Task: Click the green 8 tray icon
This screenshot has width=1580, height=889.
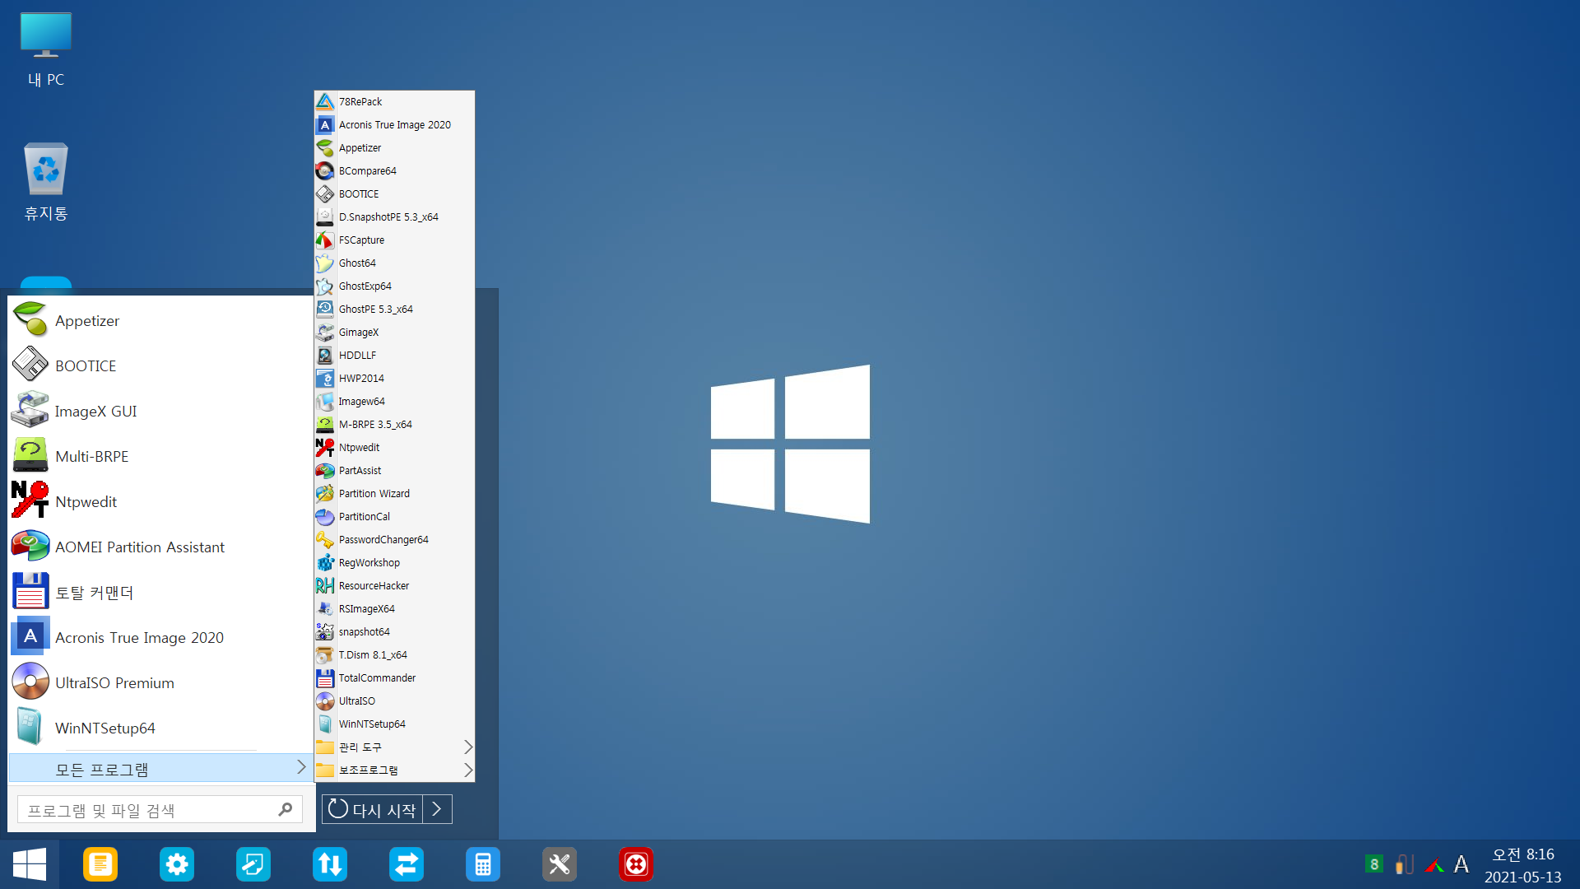Action: [1373, 864]
